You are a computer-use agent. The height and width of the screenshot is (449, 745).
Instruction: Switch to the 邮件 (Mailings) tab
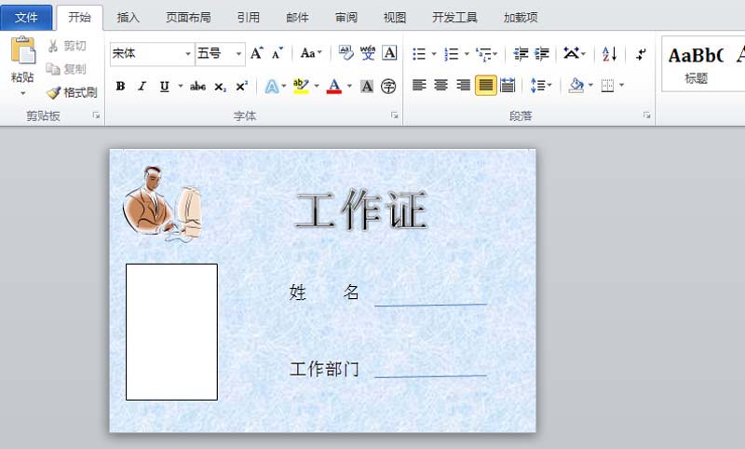pos(297,18)
